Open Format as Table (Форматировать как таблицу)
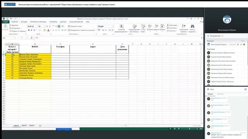The height and width of the screenshot is (139, 248). (x=134, y=29)
